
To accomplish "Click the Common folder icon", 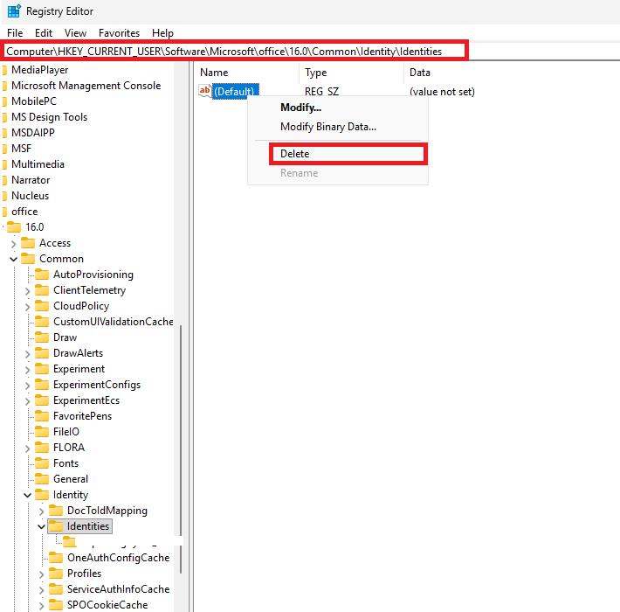I will pyautogui.click(x=28, y=258).
